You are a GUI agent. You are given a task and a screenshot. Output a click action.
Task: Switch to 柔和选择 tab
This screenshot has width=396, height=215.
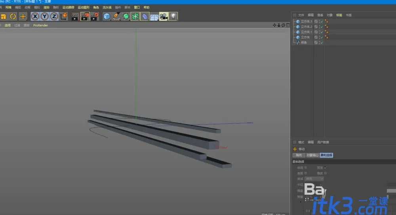click(326, 155)
